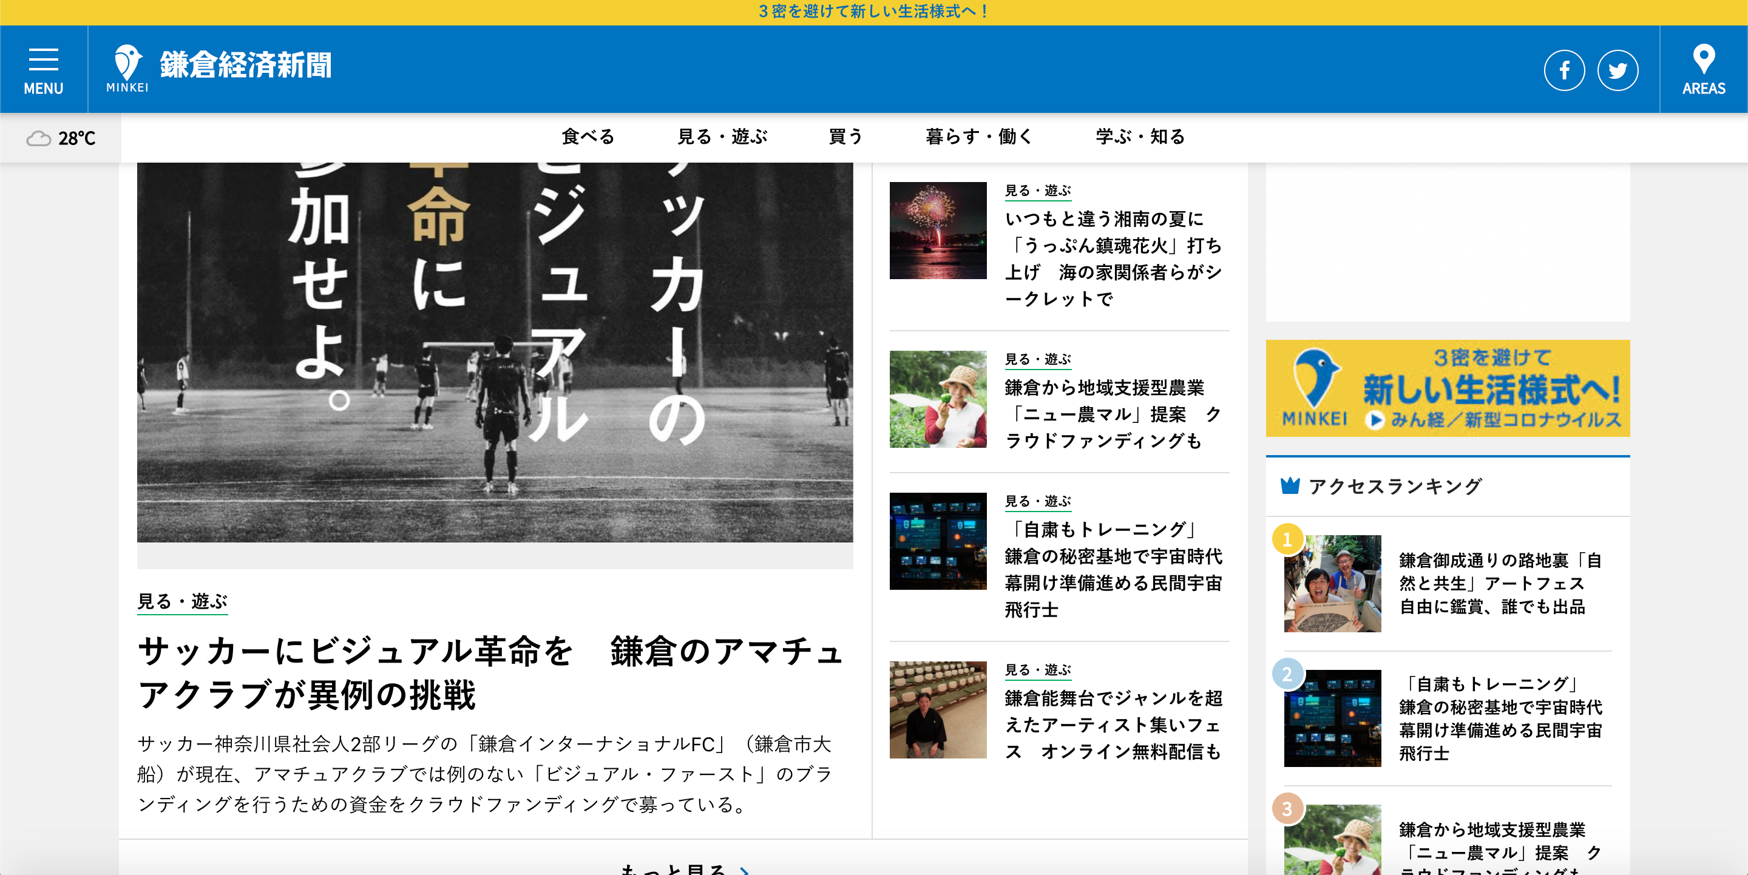Open ranking number 1 art festival thumbnail
The height and width of the screenshot is (875, 1748).
click(1332, 583)
